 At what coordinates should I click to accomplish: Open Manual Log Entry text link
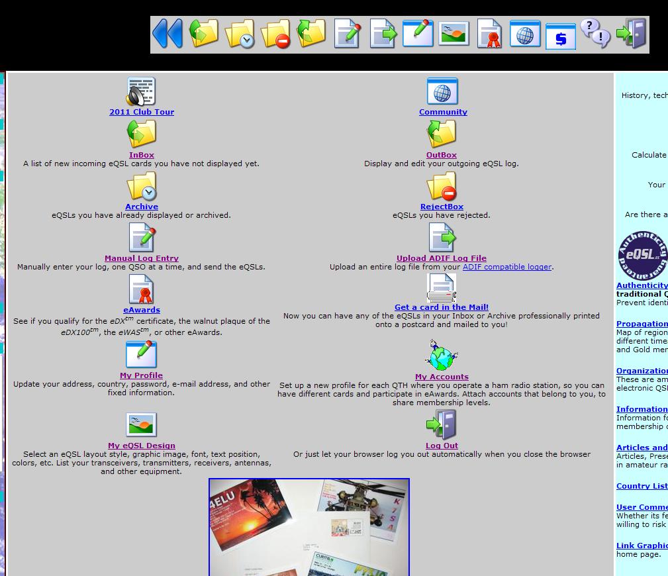tap(142, 258)
